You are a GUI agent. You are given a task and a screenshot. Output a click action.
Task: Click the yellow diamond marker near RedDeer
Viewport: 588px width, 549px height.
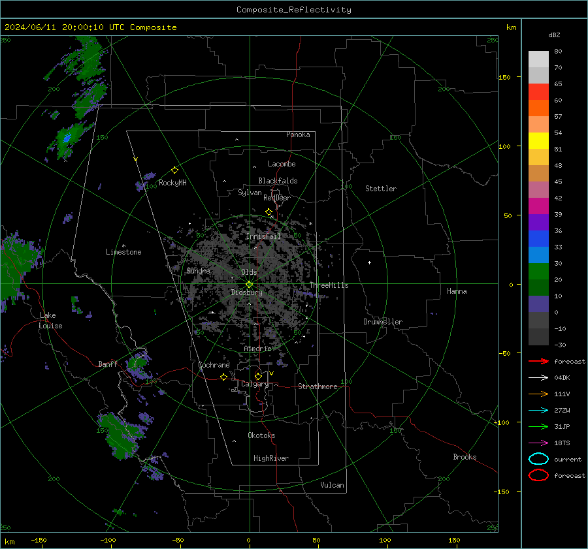click(269, 212)
